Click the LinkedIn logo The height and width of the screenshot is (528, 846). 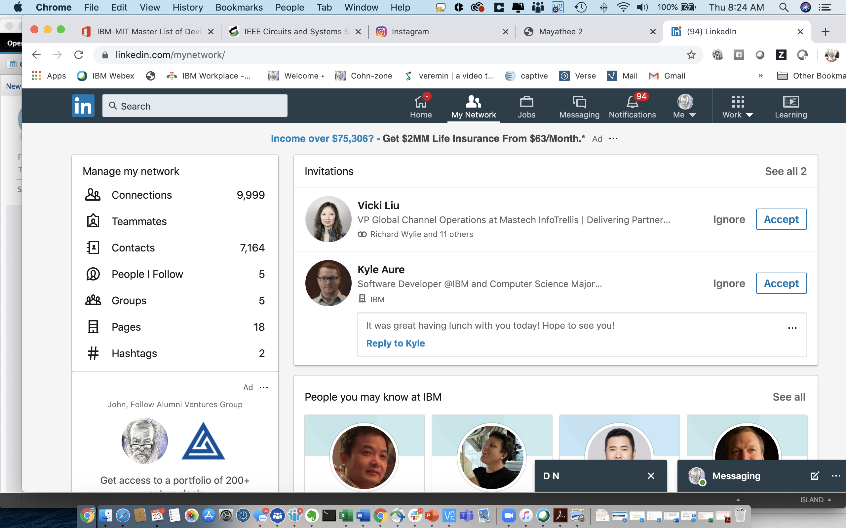pyautogui.click(x=83, y=106)
